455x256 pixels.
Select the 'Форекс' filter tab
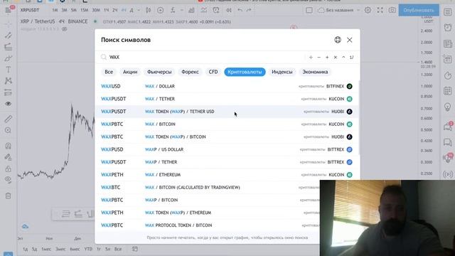tap(190, 72)
